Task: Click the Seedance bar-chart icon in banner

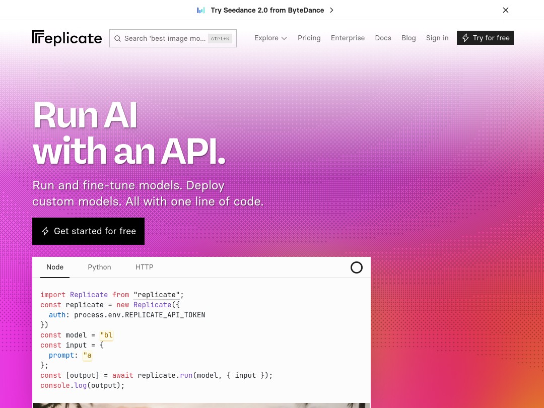Action: [201, 10]
